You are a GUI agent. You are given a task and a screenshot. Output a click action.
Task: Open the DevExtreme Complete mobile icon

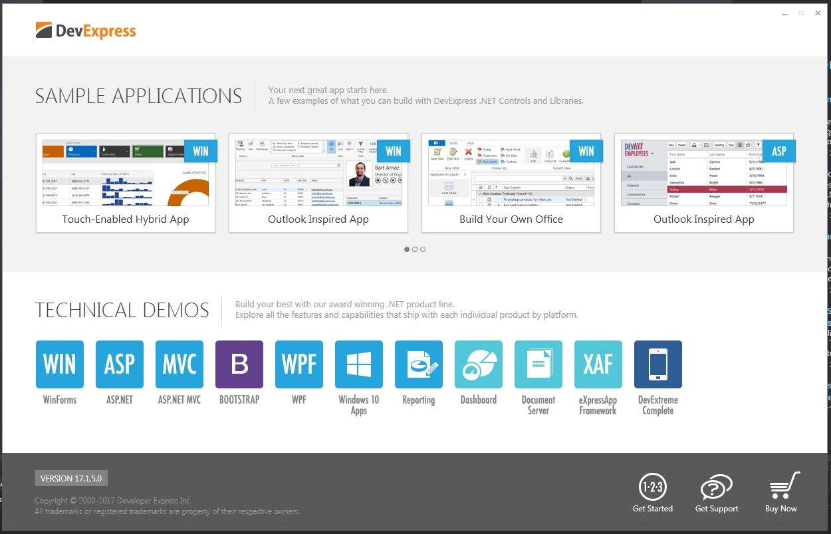click(658, 364)
